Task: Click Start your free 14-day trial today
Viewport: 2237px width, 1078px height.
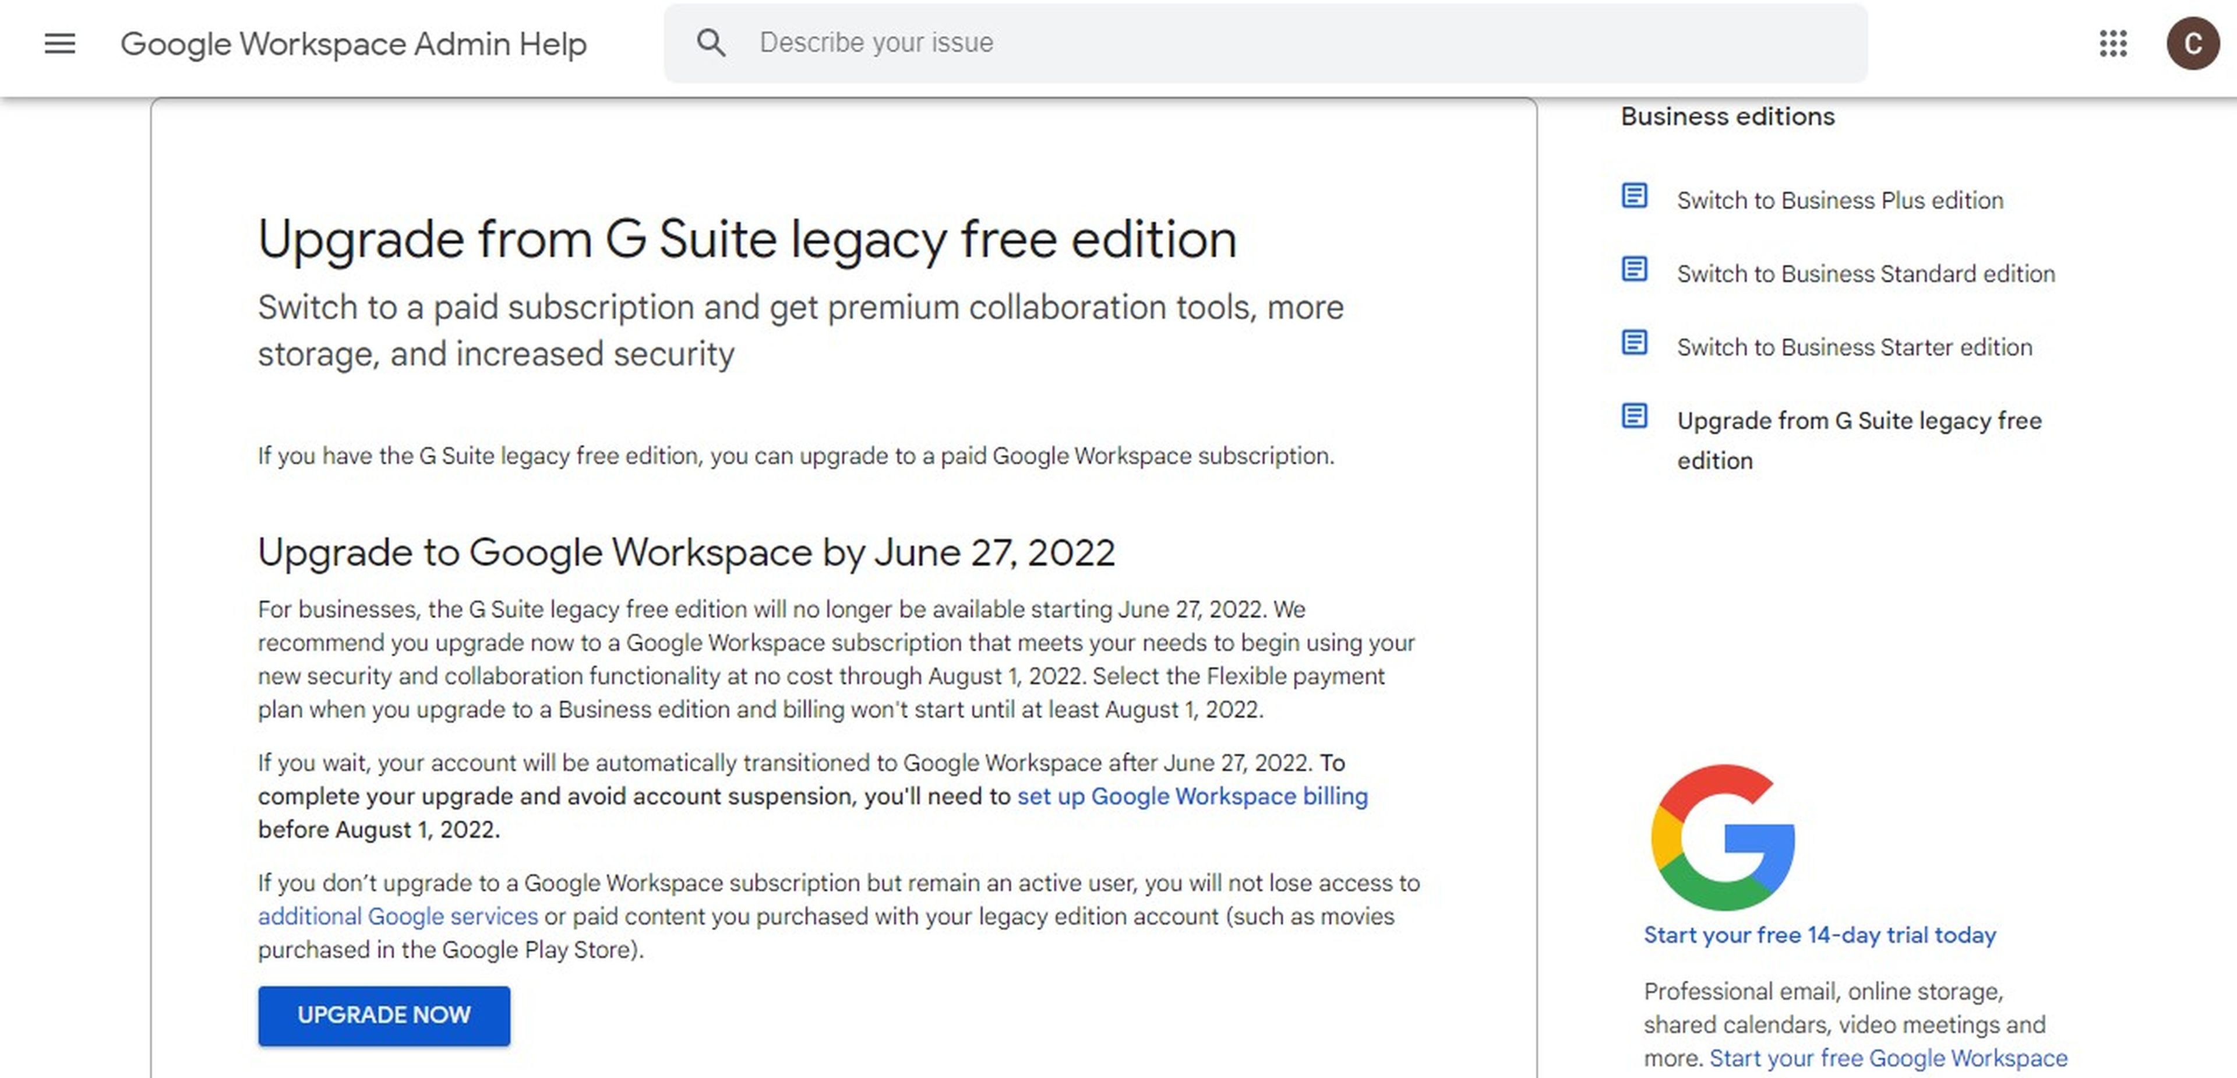Action: pyautogui.click(x=1819, y=936)
